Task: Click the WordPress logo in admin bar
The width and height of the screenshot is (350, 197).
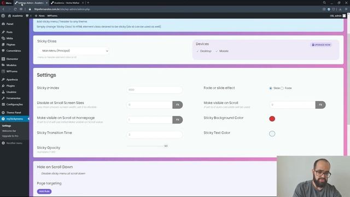Action: click(x=3, y=16)
